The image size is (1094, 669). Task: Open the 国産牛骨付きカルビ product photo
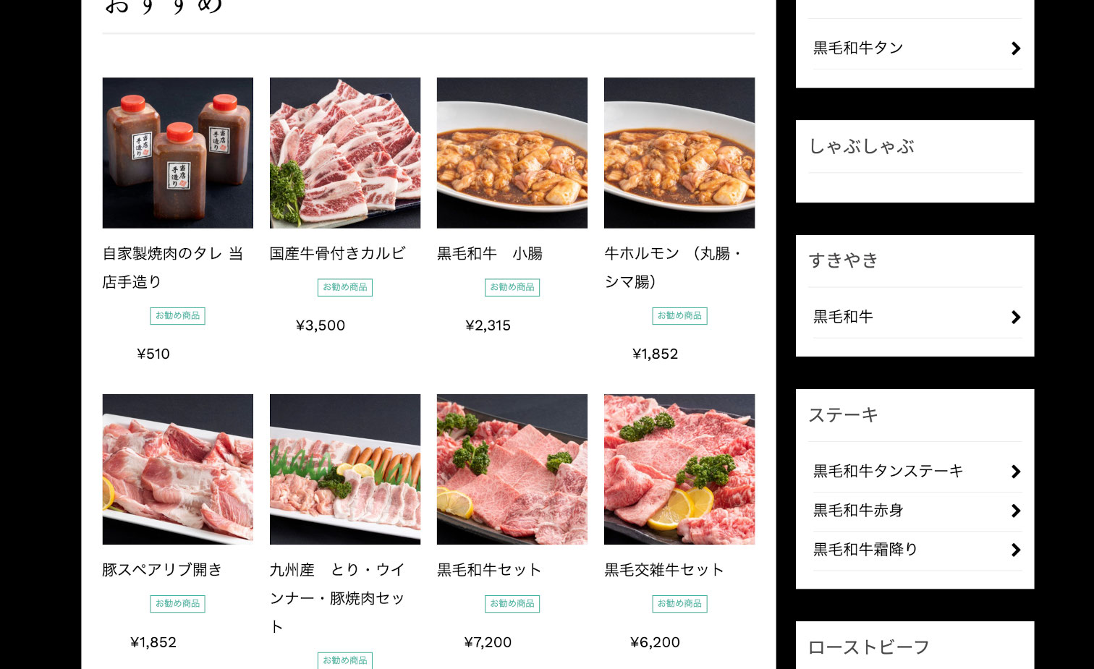(x=345, y=153)
